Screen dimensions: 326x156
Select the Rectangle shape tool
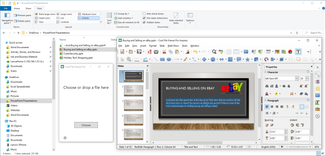(162, 59)
